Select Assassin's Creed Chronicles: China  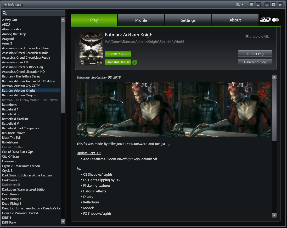[26, 48]
